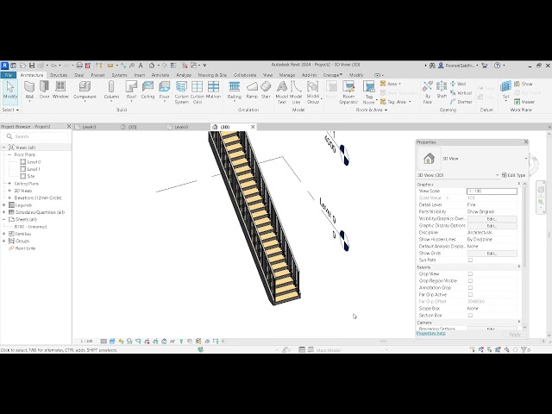Select the Tag Room tool
Image resolution: width=552 pixels, height=414 pixels.
[x=368, y=92]
